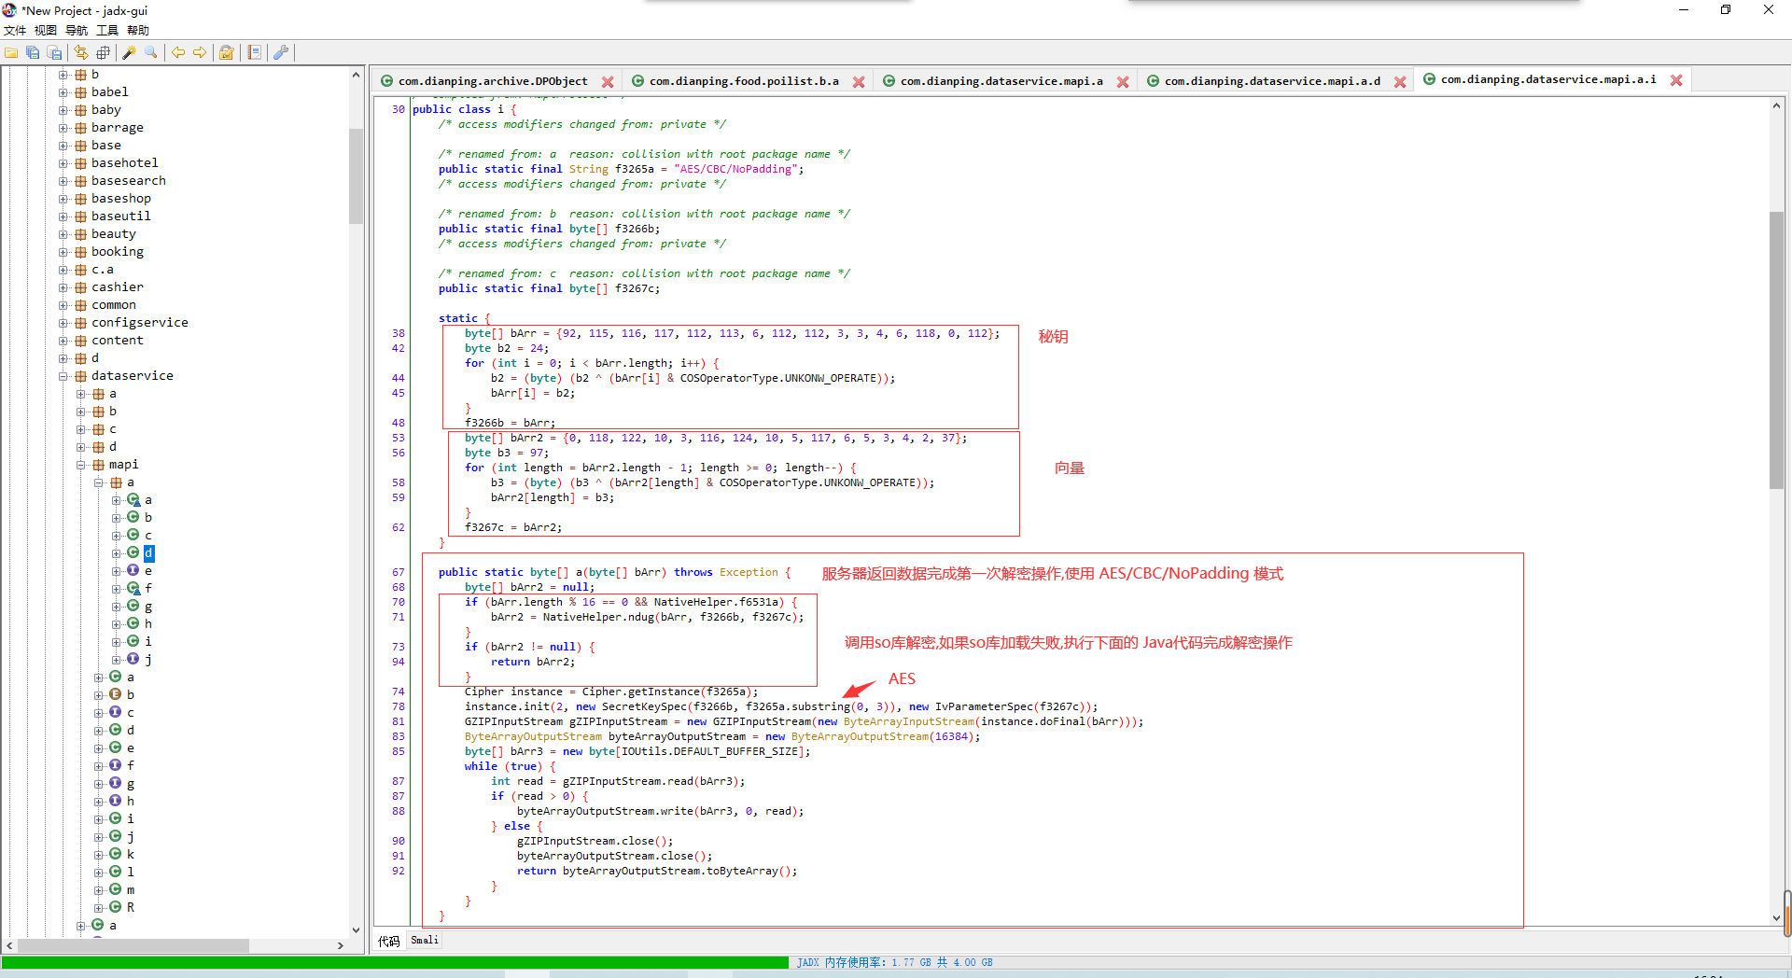
Task: Expand the common package node
Action: [x=63, y=305]
